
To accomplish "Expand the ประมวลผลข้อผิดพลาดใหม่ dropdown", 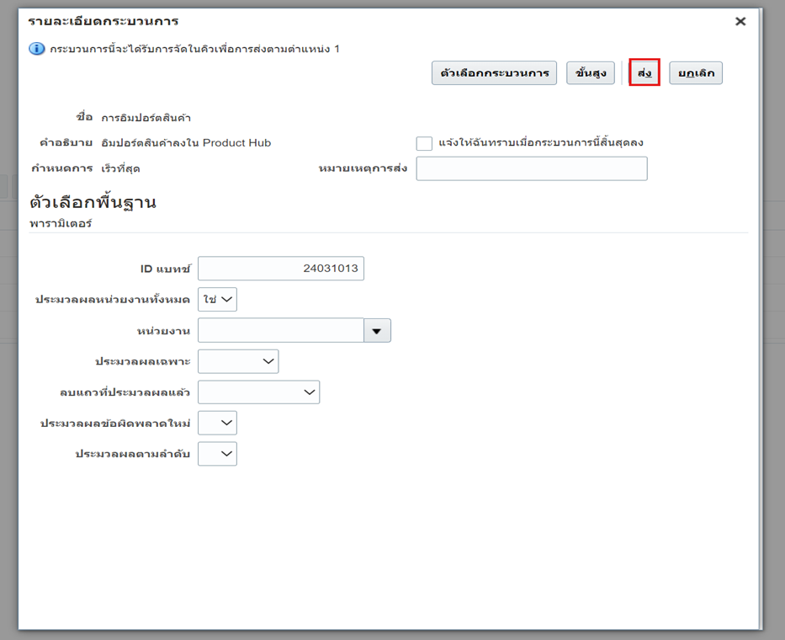I will 217,423.
